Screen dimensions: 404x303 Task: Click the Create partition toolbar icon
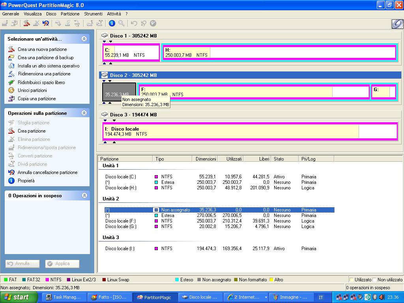point(26,23)
